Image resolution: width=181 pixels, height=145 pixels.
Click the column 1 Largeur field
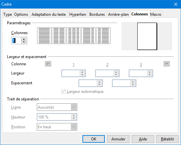tap(71, 73)
